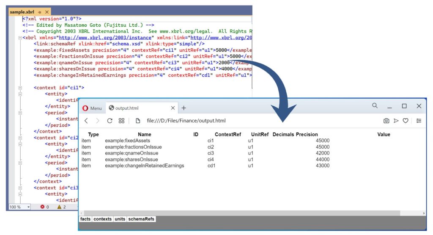Screen dimensions: 433x235
Task: Open the 100 % zoom dropdown
Action: pos(28,207)
